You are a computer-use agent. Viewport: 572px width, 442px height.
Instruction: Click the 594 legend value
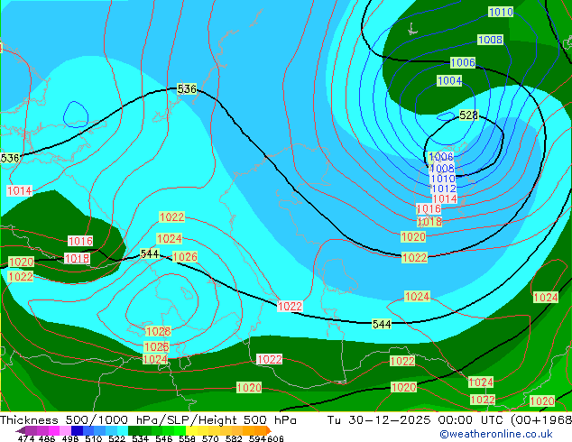pyautogui.click(x=257, y=438)
